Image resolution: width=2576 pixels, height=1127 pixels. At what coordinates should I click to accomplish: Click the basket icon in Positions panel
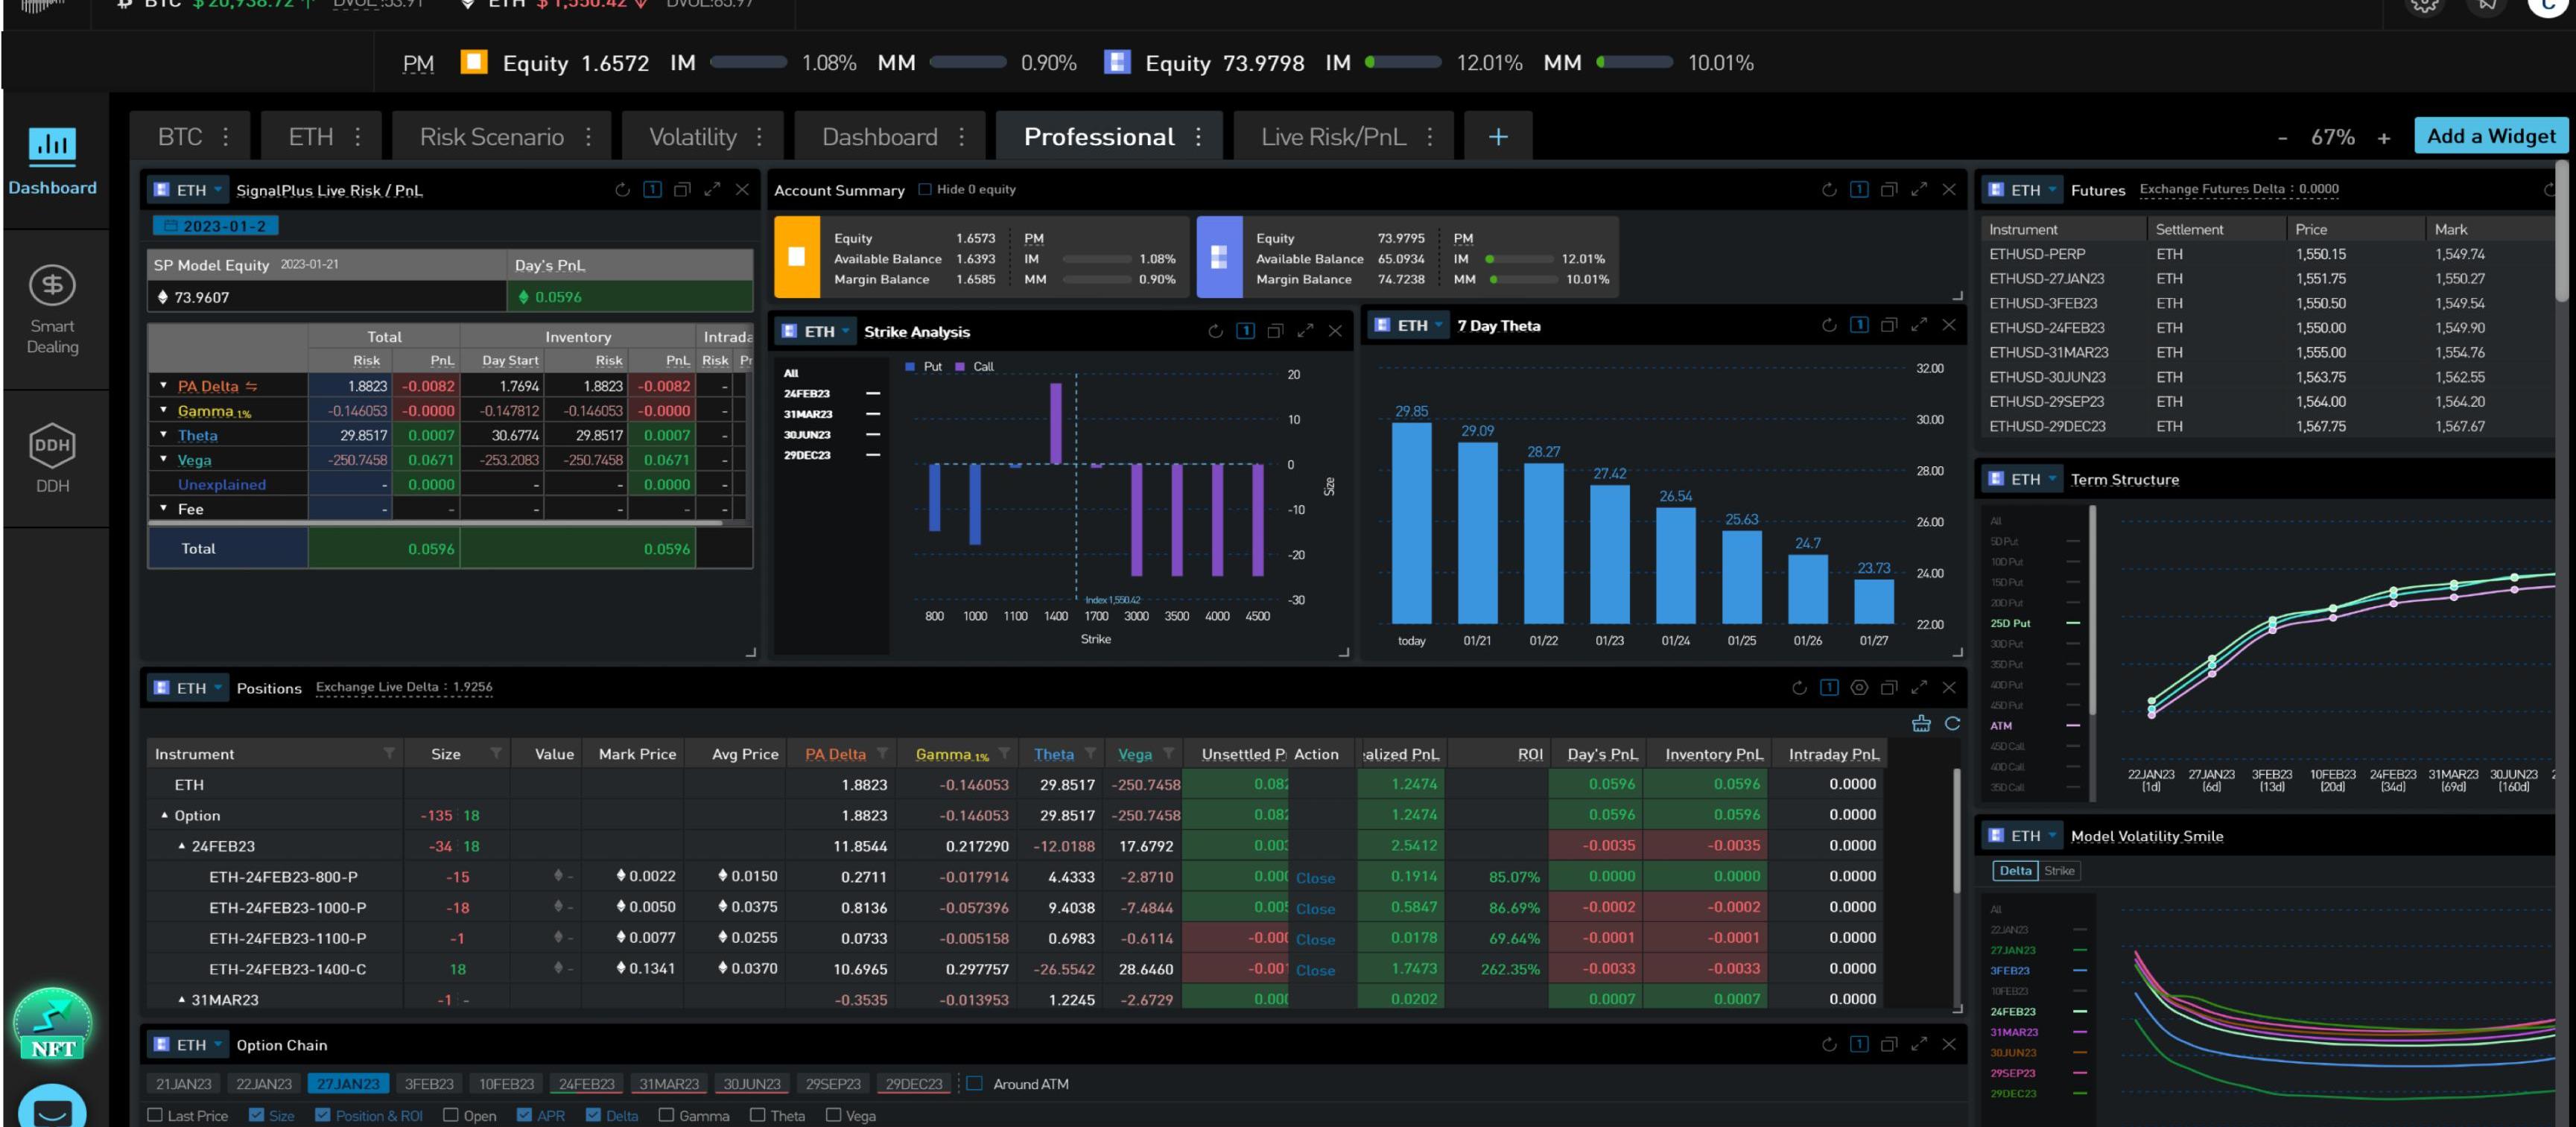pyautogui.click(x=1921, y=723)
